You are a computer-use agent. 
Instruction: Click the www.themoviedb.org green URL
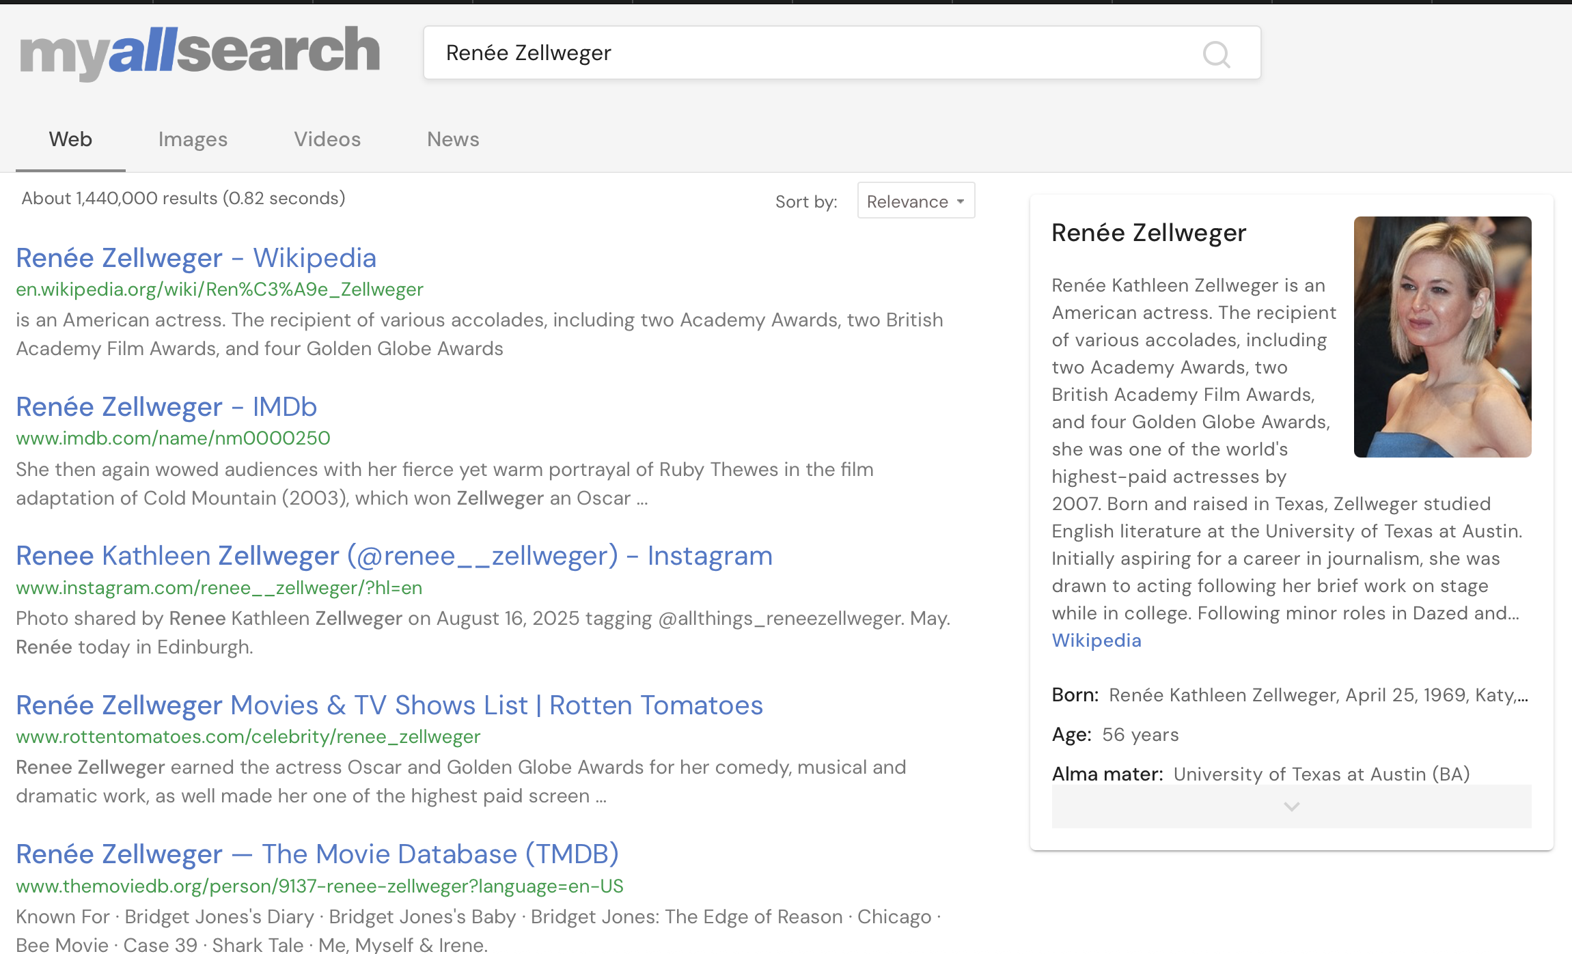tap(320, 886)
